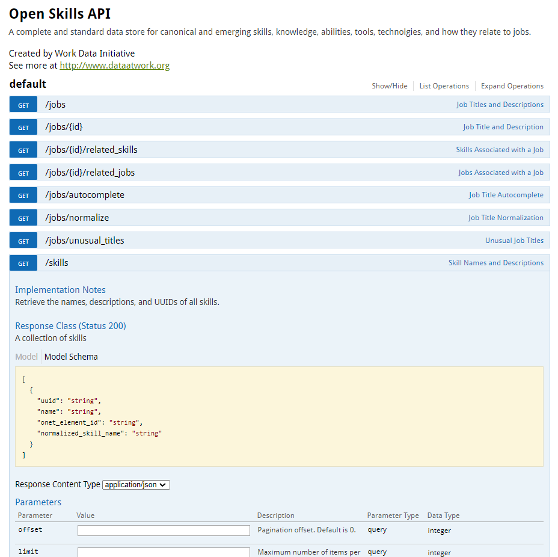Screen dimensions: 558x557
Task: Click the Implementation Notes heading
Action: (60, 290)
